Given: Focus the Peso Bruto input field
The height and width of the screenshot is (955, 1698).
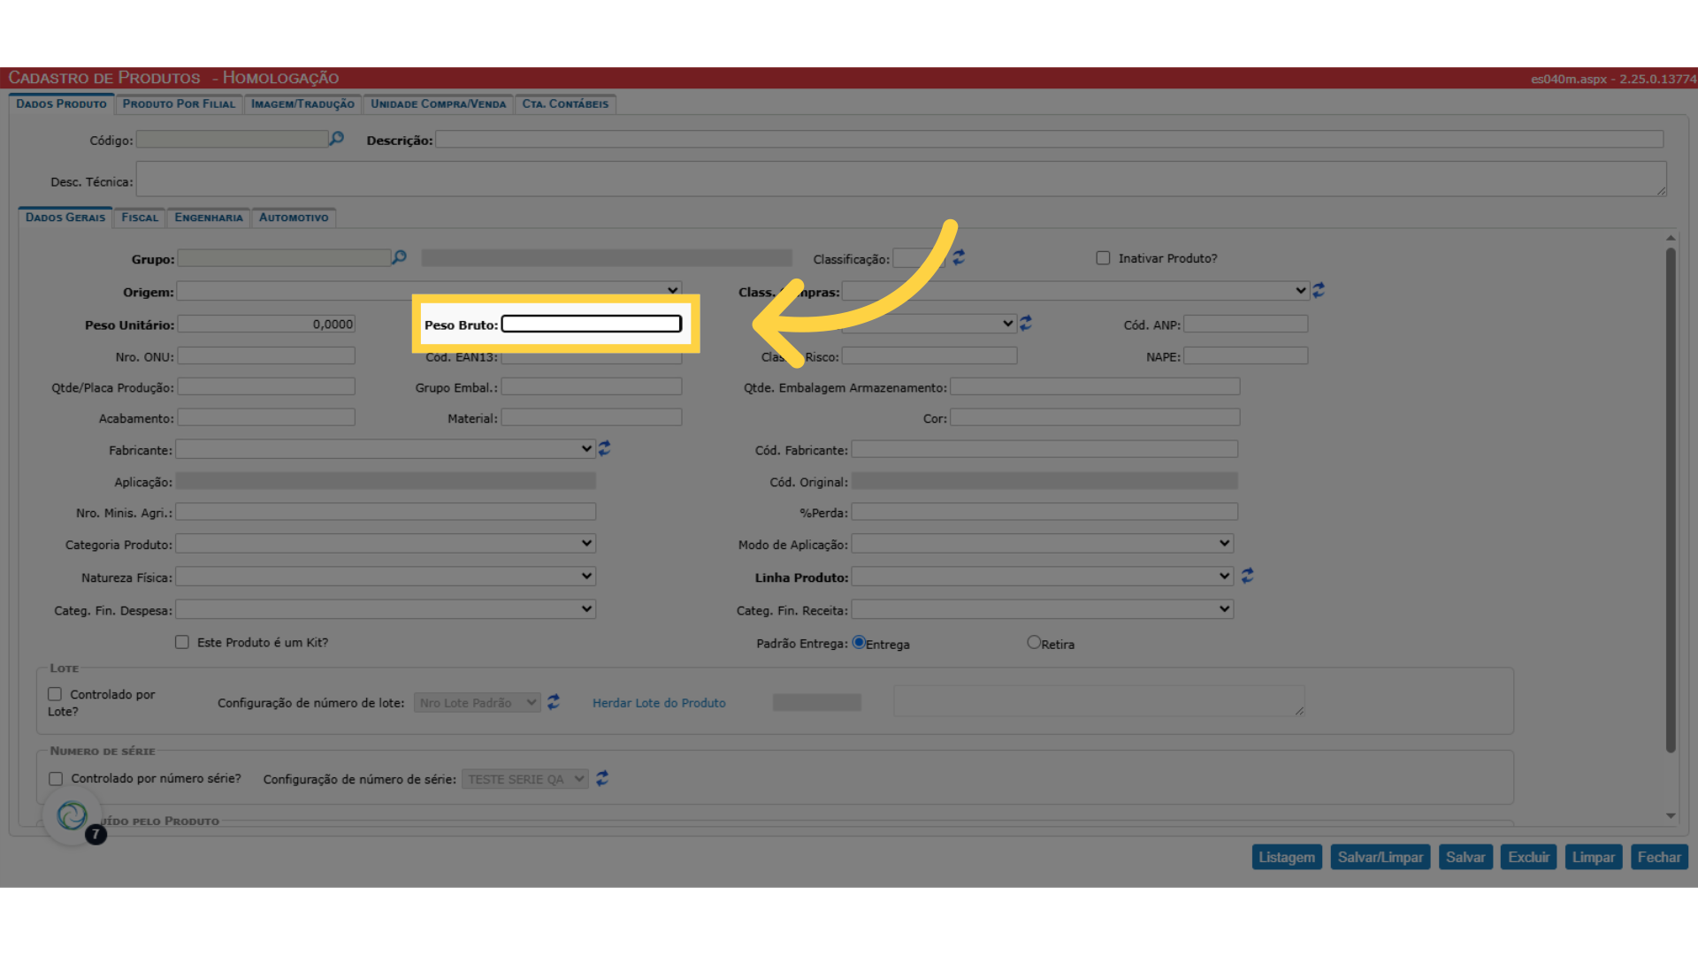Looking at the screenshot, I should pyautogui.click(x=592, y=324).
